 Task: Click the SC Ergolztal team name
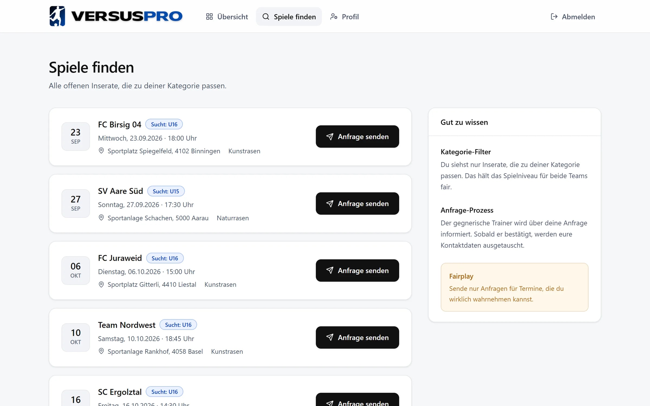click(120, 392)
